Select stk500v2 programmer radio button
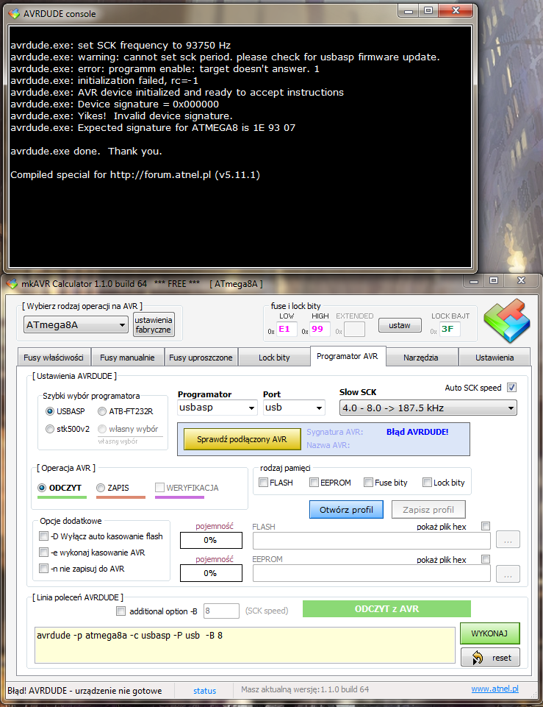 pyautogui.click(x=50, y=429)
